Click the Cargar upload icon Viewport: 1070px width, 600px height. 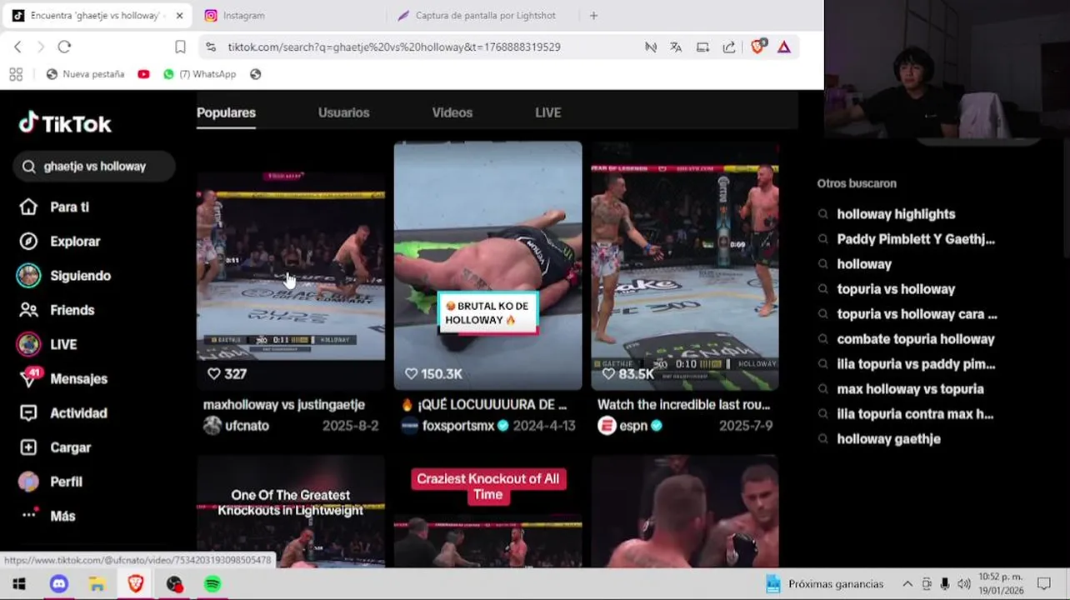[x=28, y=447]
